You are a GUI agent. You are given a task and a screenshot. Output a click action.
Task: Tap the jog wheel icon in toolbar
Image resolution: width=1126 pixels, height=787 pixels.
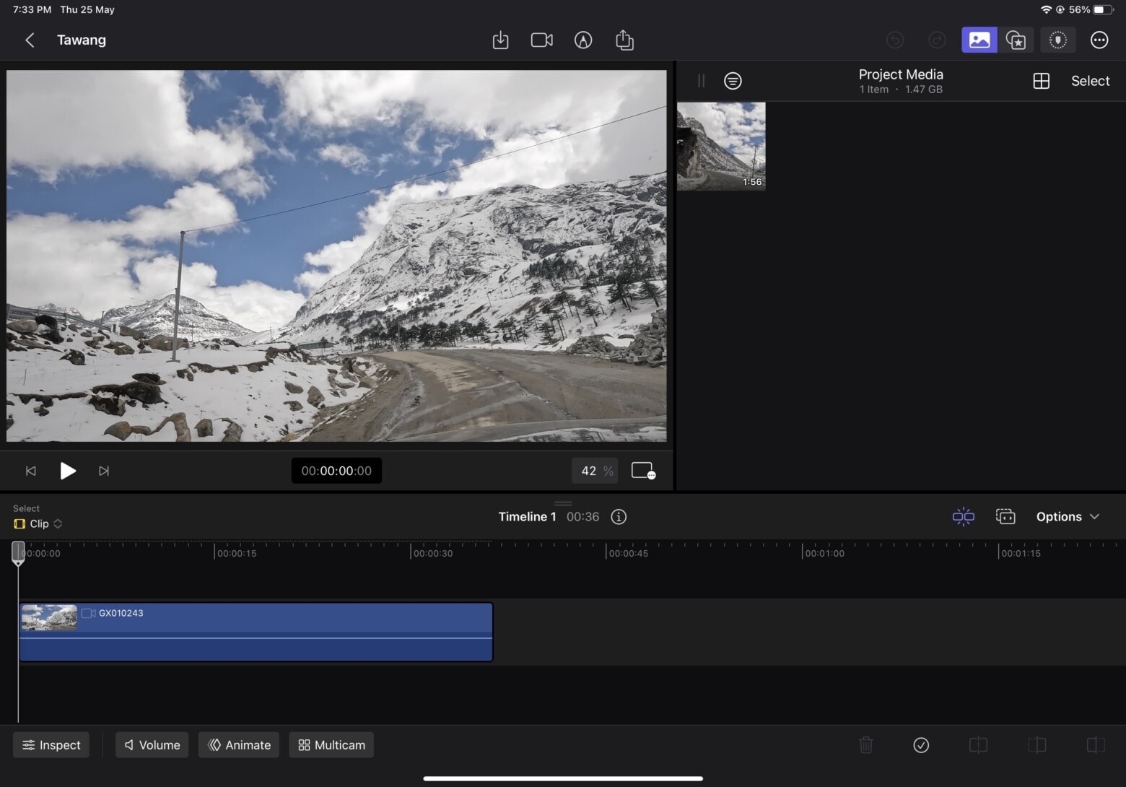1058,40
